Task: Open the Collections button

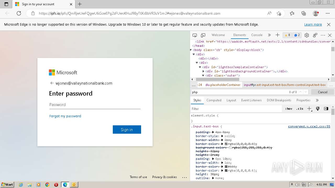Action: 304,13
